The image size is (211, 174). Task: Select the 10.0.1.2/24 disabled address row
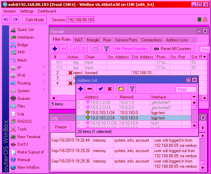(x=134, y=102)
